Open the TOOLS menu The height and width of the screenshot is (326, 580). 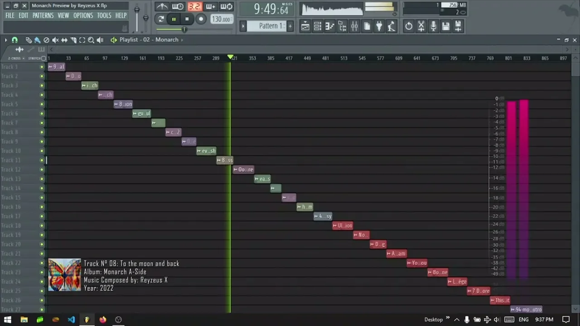coord(104,15)
